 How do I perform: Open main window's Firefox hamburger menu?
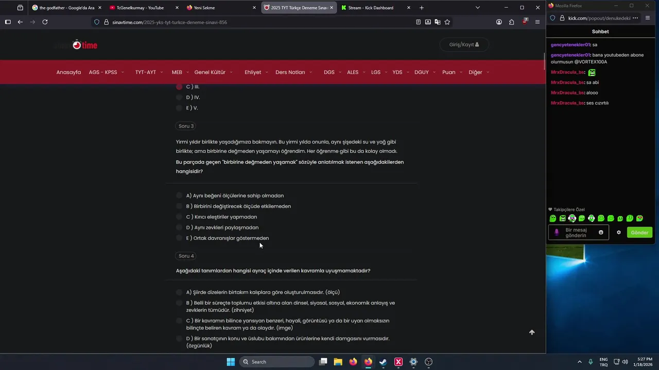[537, 22]
